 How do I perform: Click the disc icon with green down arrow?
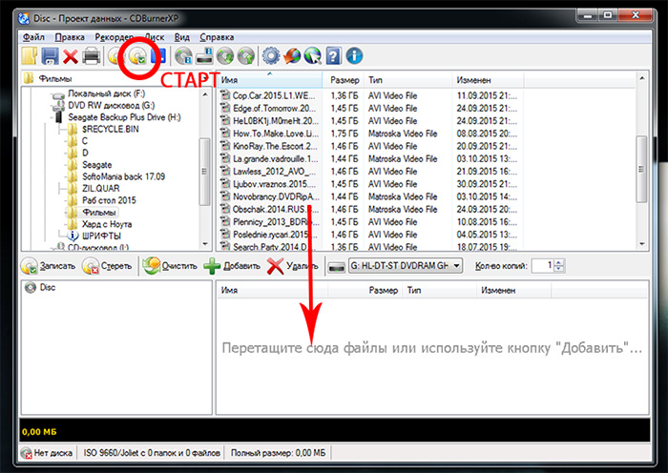coord(225,56)
